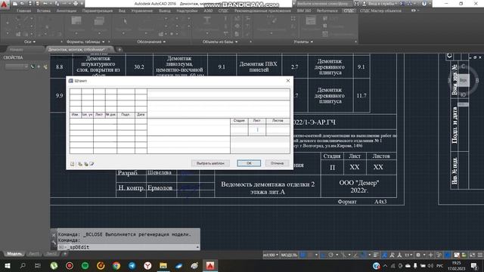
Task: Open the Главная ribbon tab
Action: click(23, 11)
